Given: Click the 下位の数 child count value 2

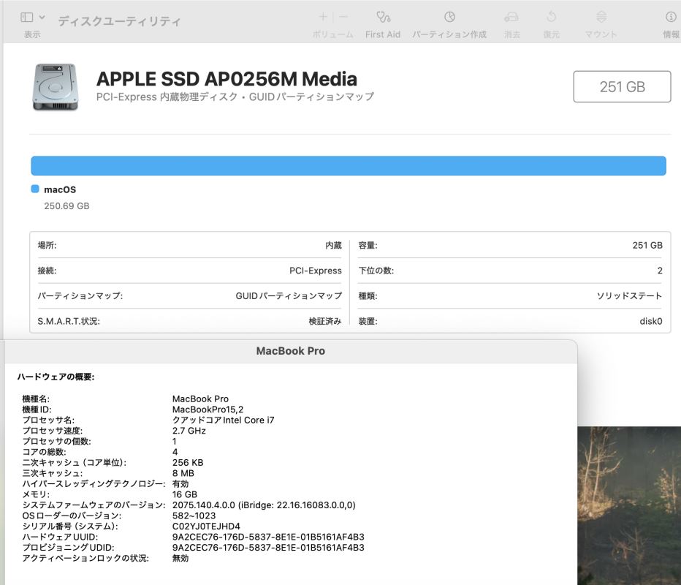Looking at the screenshot, I should click(660, 271).
